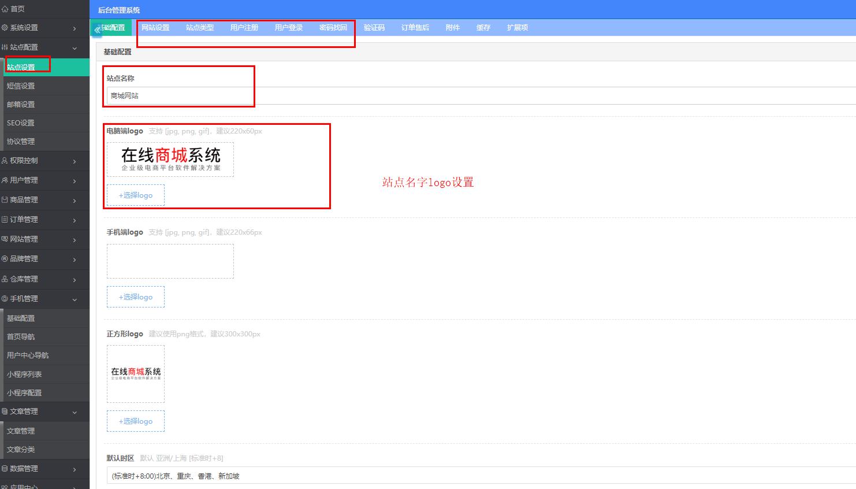This screenshot has width=856, height=489.
Task: Collapse the 手机管理 menu chevron
Action: pos(75,299)
